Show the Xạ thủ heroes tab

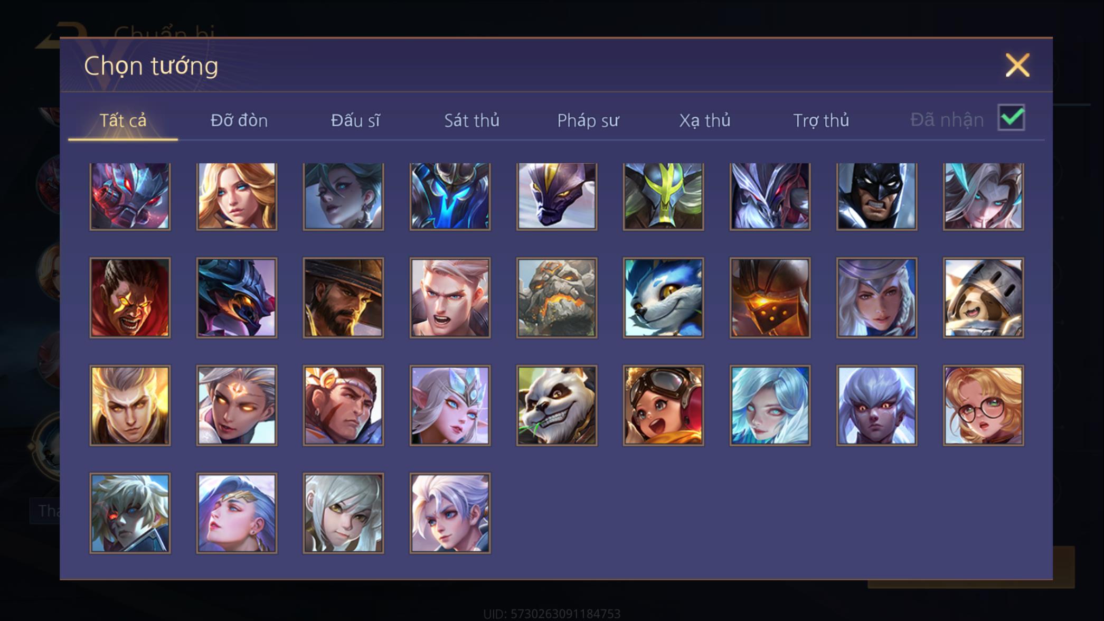(x=704, y=120)
